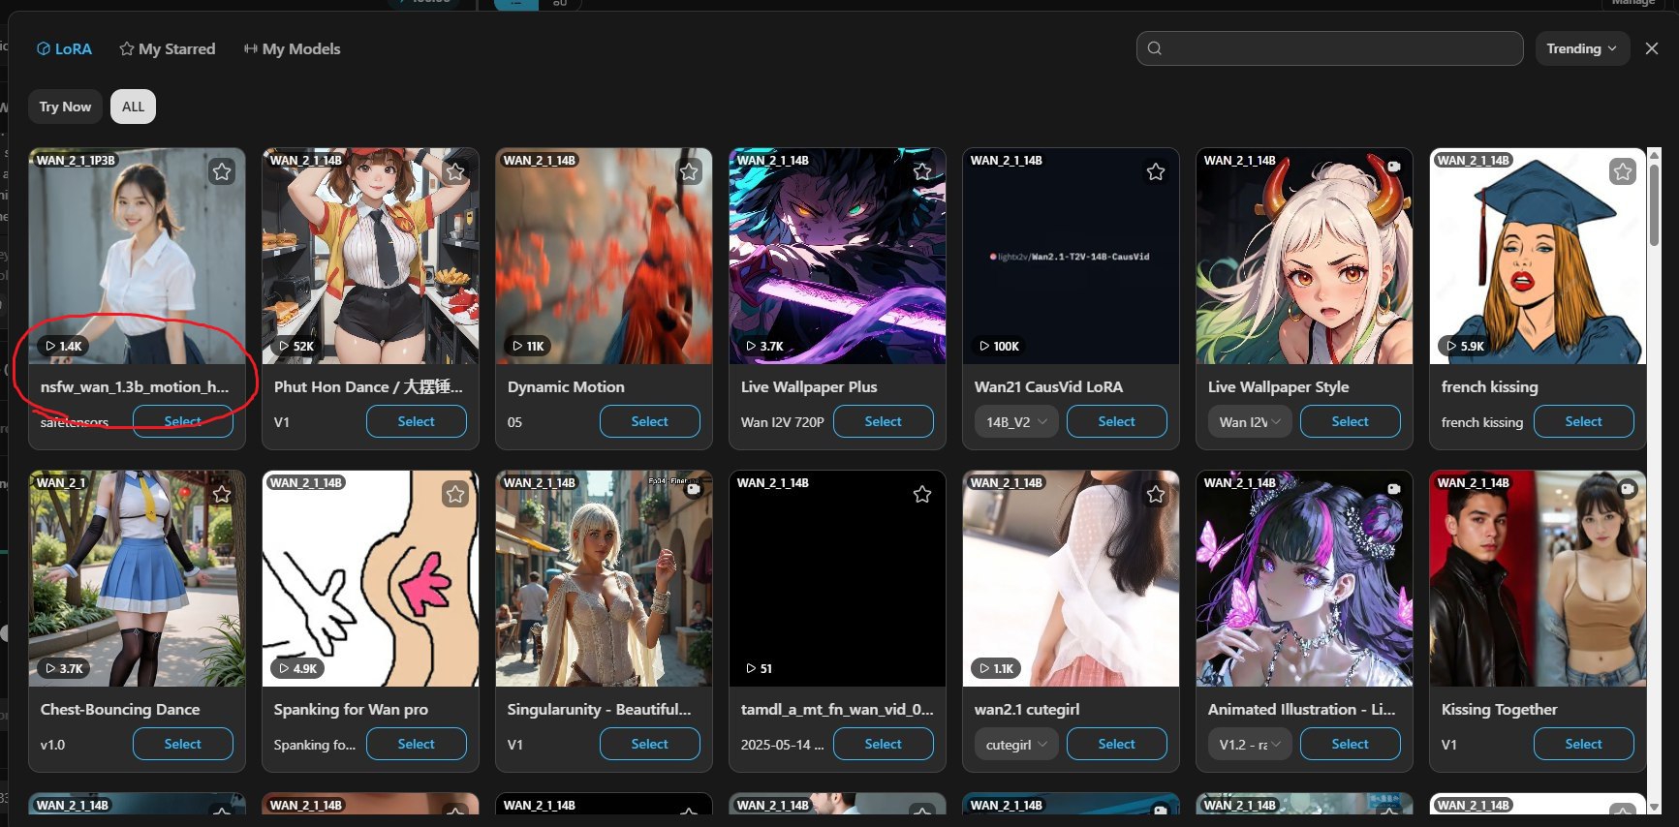Viewport: 1679px width, 827px height.
Task: Click Select on Live Wallpaper Plus
Action: (884, 422)
